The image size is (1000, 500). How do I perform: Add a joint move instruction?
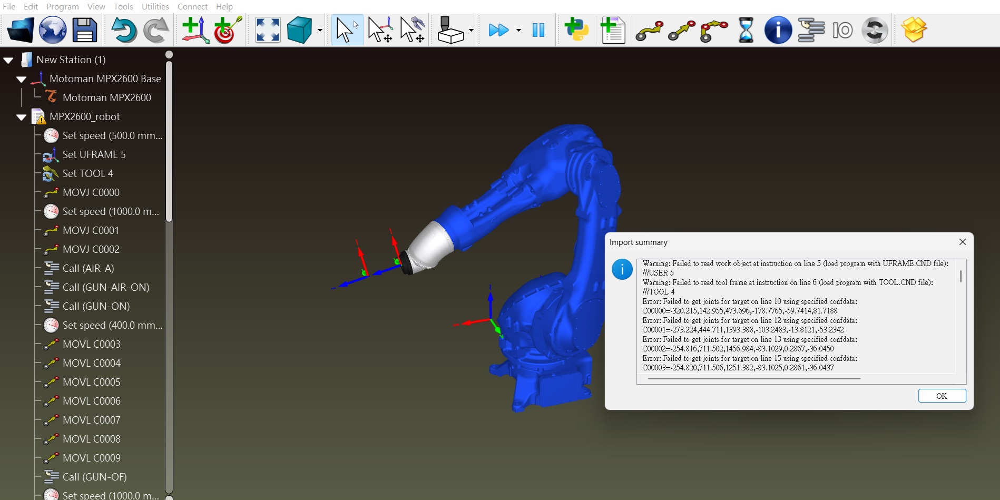click(649, 31)
